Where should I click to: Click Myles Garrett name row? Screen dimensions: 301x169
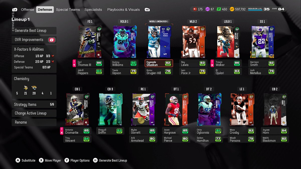(143, 131)
